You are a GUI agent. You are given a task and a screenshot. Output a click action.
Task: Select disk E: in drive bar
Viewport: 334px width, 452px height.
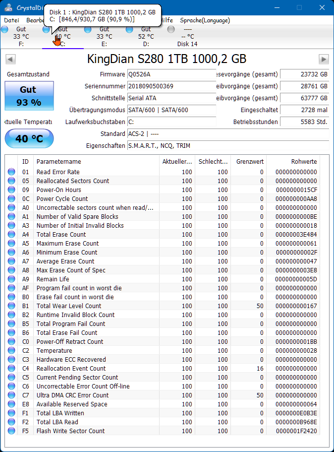pyautogui.click(x=104, y=37)
